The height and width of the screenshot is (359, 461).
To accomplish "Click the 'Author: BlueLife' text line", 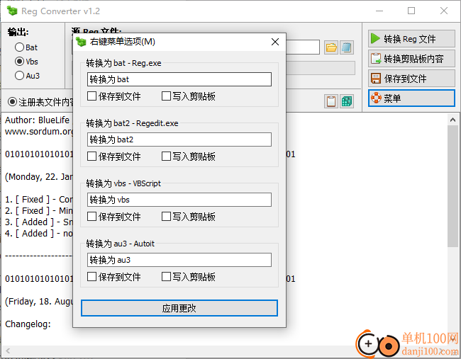I will (x=37, y=120).
